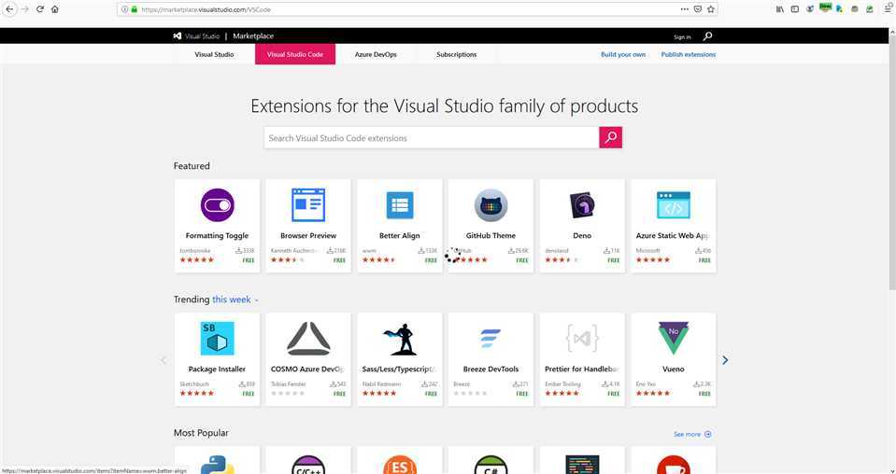Open the Publish extensions link
The width and height of the screenshot is (896, 474).
pos(688,55)
